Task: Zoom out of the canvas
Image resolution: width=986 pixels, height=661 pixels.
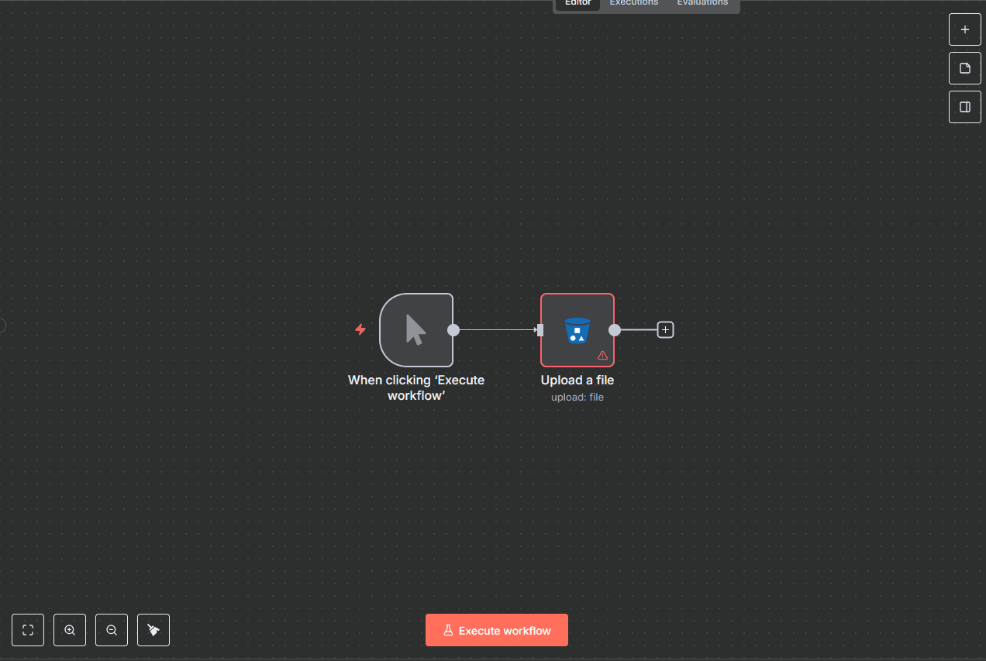Action: tap(112, 630)
